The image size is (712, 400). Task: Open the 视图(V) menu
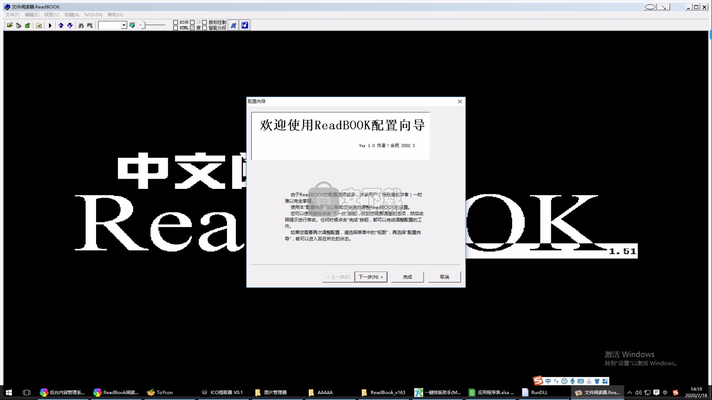[52, 15]
